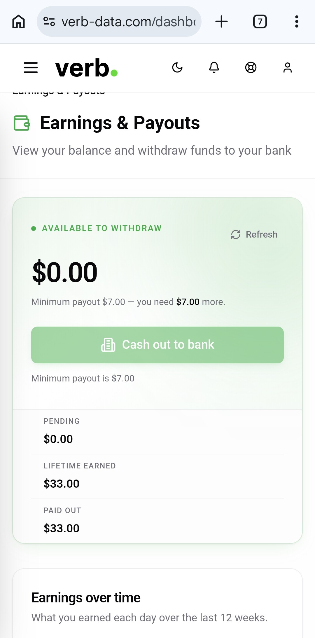Toggle dark mode with moon icon
Screen dimensions: 315x638
[x=177, y=68]
